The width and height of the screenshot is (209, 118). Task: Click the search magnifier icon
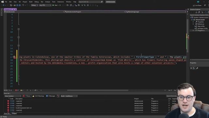pos(102,2)
